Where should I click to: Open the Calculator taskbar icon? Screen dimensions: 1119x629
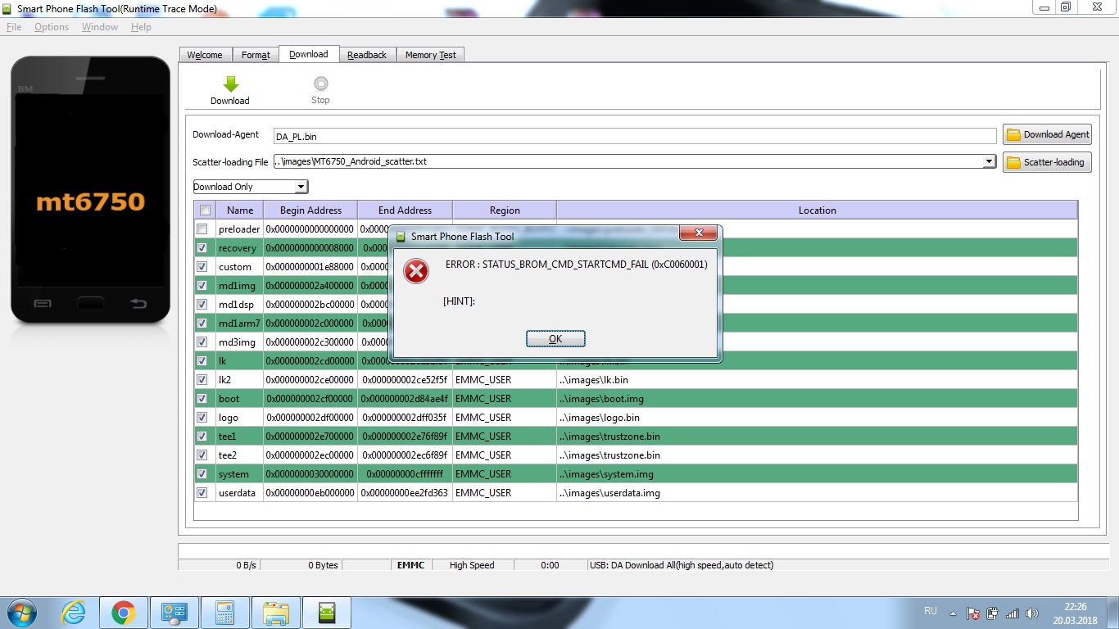[224, 613]
